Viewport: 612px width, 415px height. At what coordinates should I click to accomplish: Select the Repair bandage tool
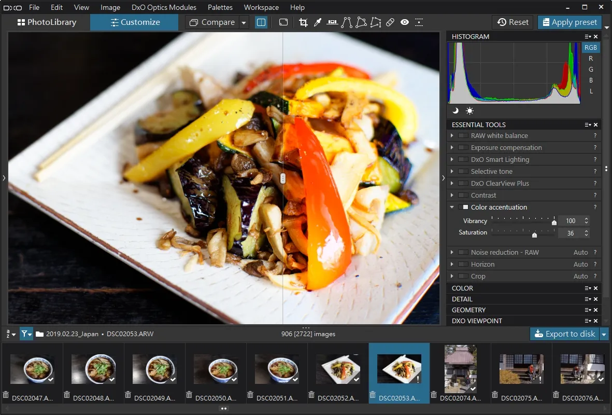(x=390, y=22)
